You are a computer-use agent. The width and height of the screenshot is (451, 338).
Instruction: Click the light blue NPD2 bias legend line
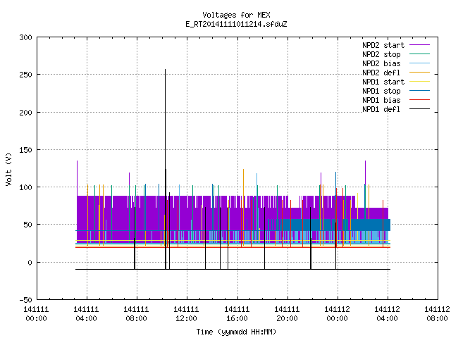[420, 63]
